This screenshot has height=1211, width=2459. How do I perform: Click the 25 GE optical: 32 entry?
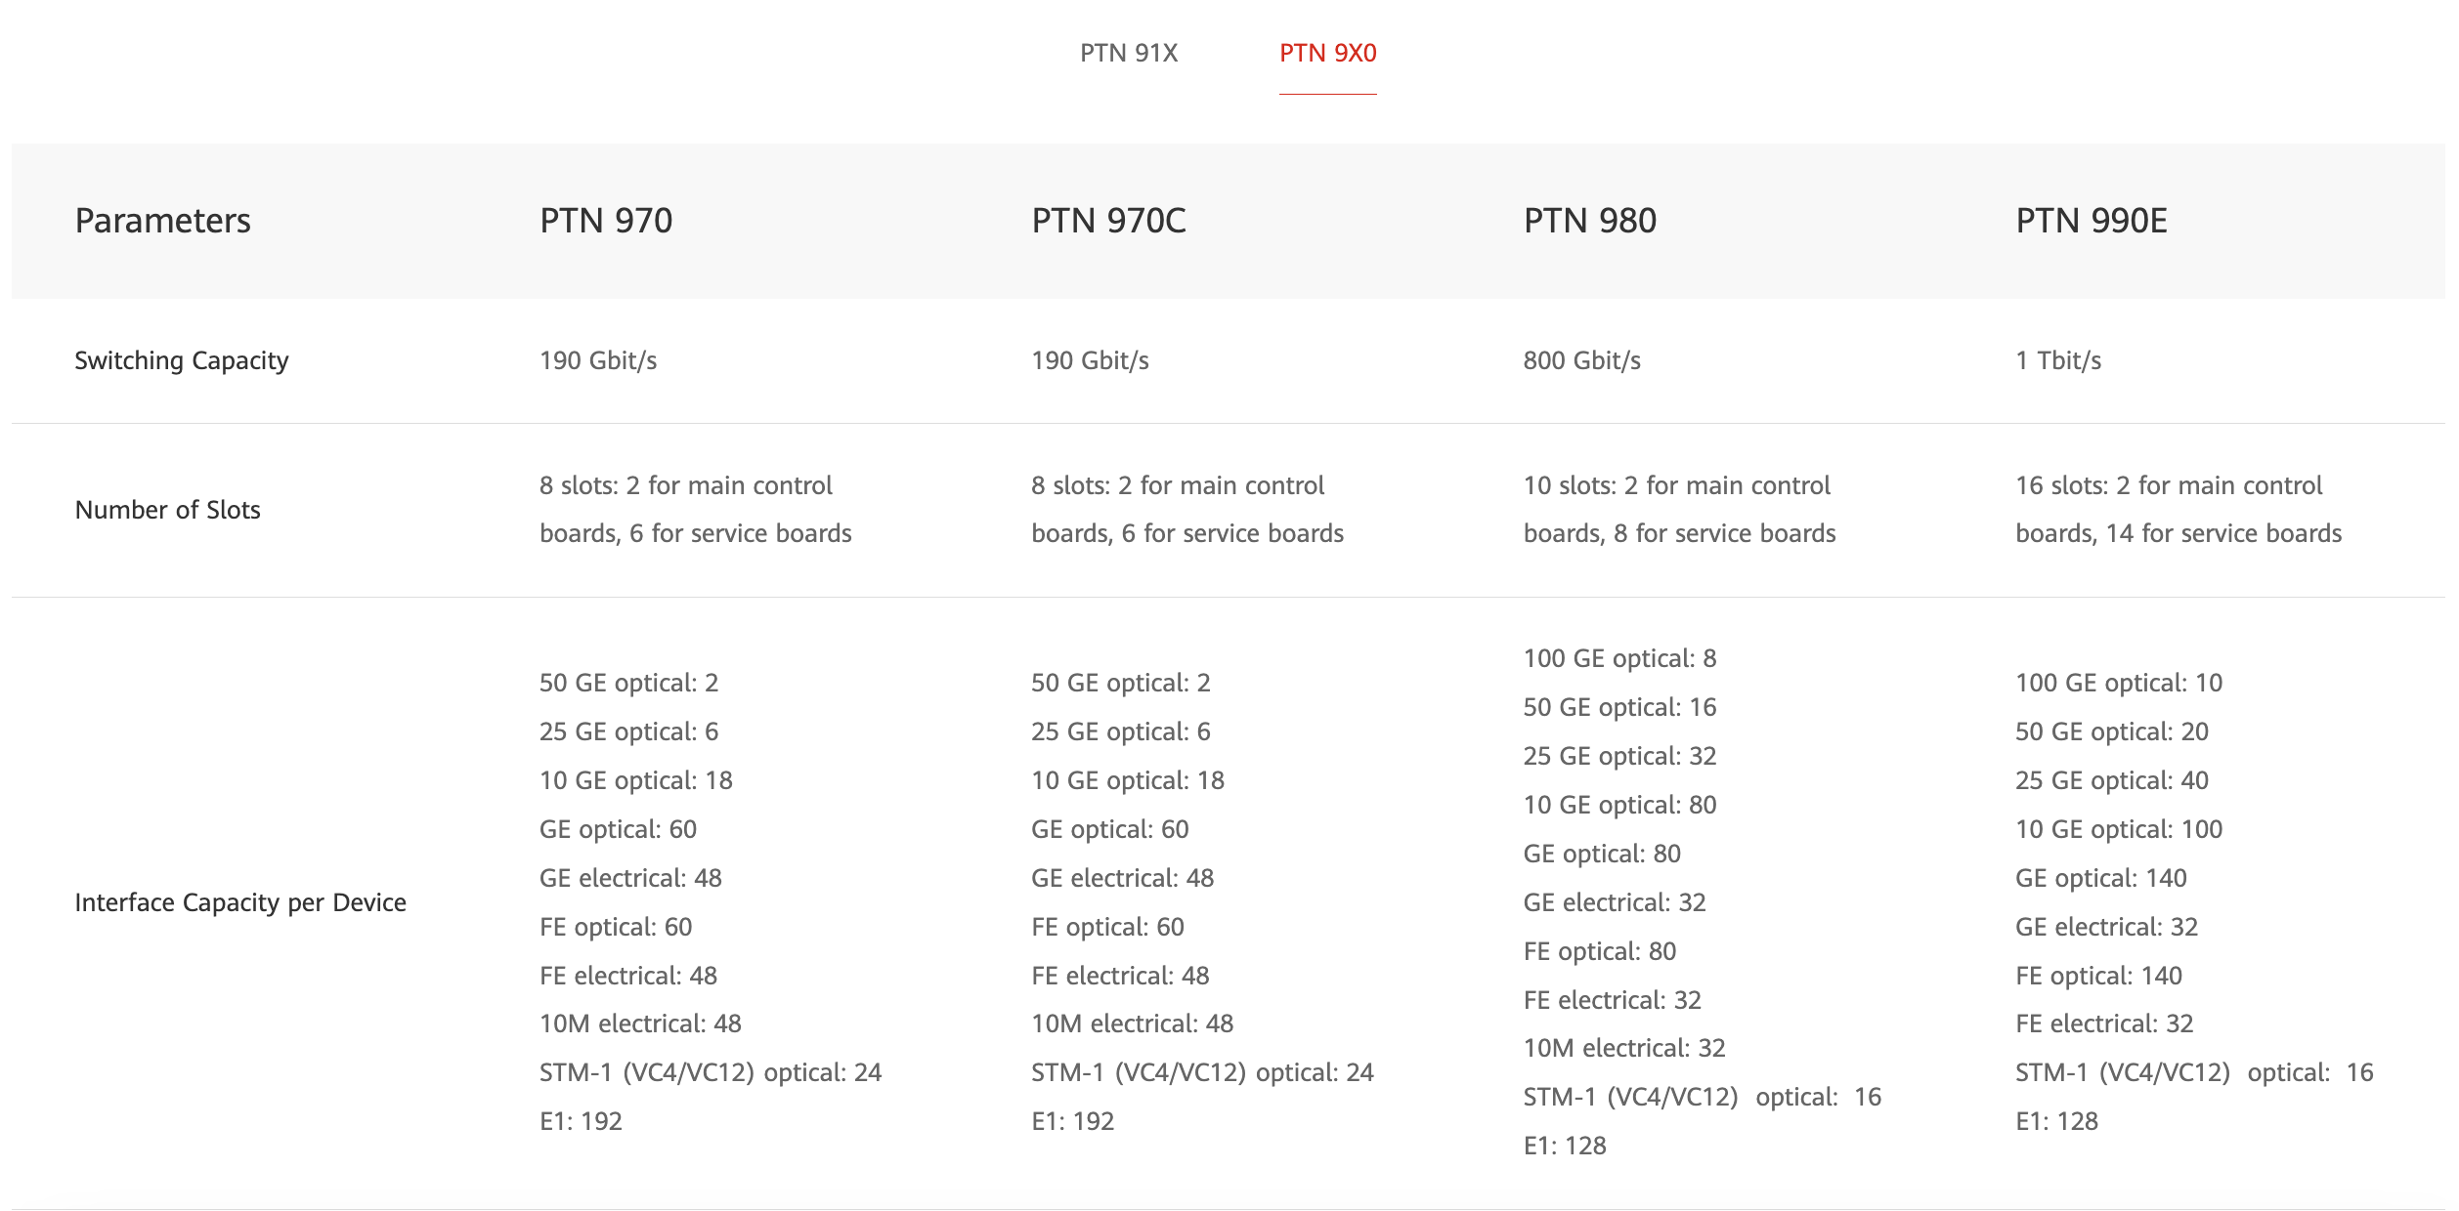point(1619,756)
